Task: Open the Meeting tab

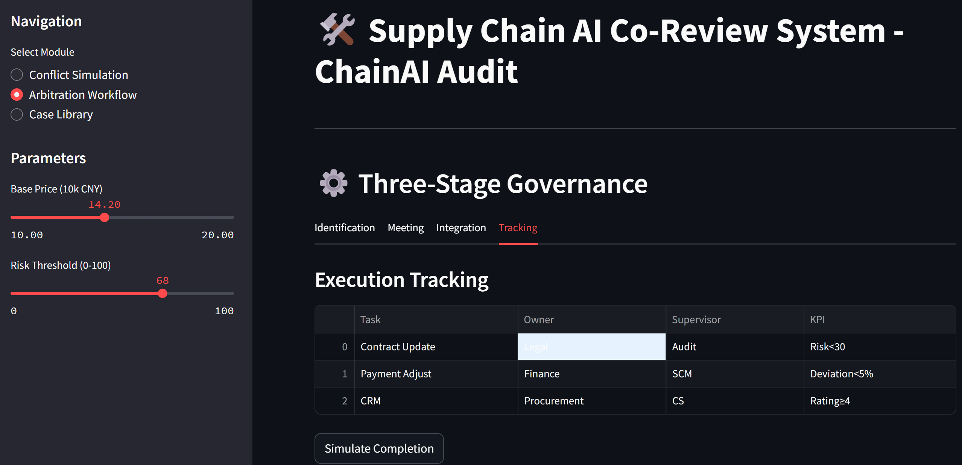Action: [406, 228]
